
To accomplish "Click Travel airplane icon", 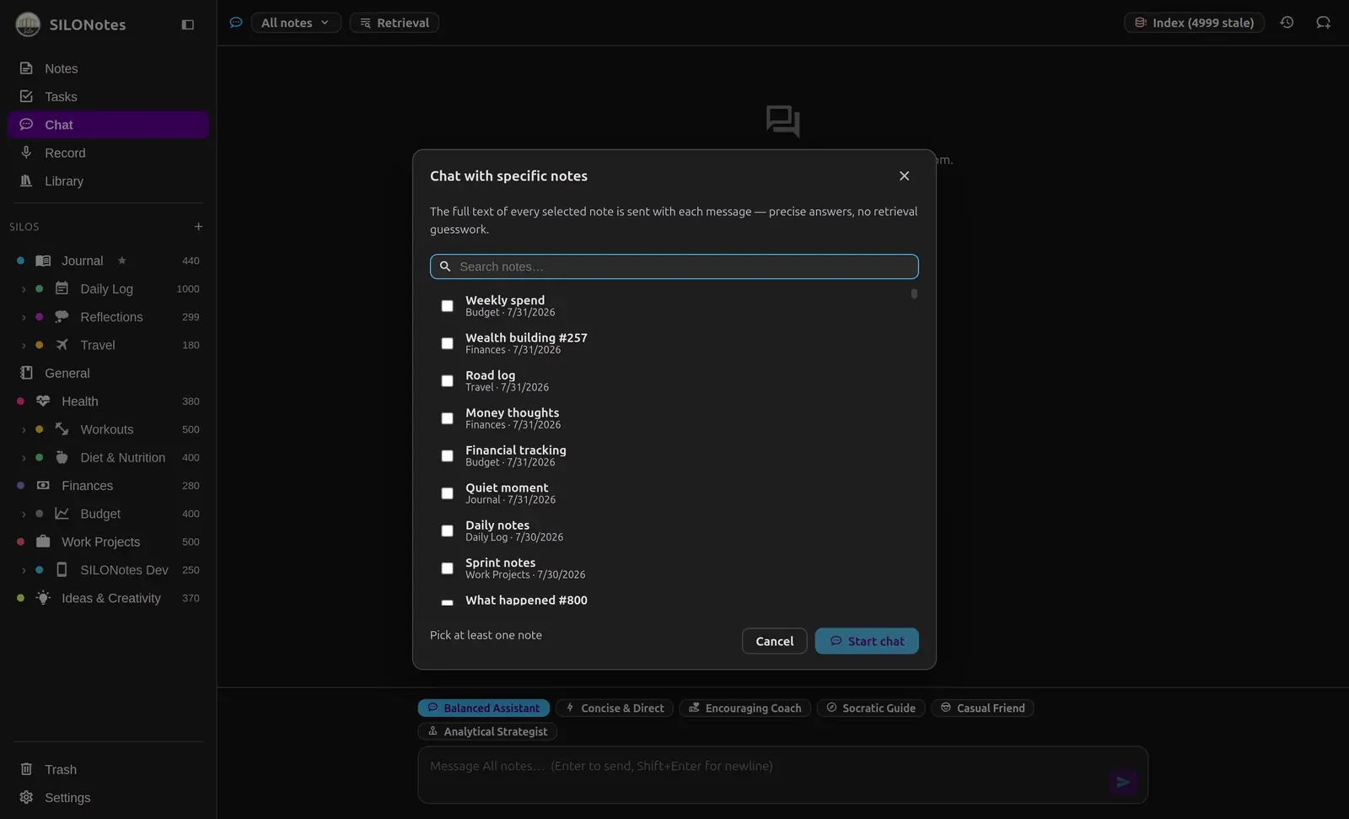I will (62, 344).
